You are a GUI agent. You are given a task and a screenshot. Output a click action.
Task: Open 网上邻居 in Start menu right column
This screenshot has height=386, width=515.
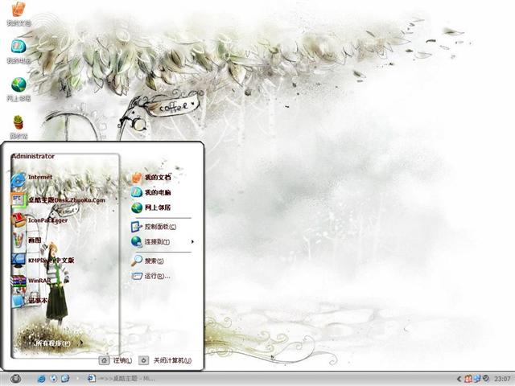click(151, 207)
